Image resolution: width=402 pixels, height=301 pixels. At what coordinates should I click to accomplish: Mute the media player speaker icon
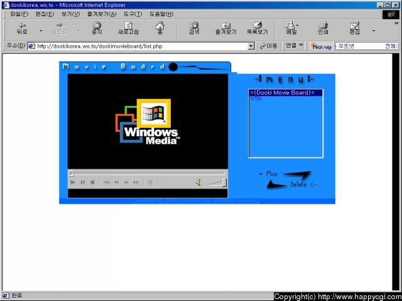tap(198, 182)
